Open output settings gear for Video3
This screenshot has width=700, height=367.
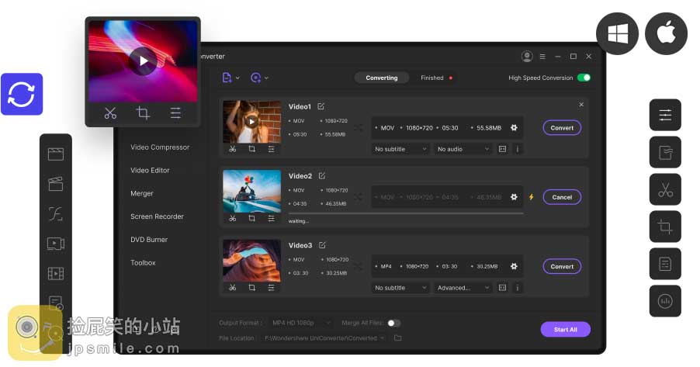tap(514, 266)
